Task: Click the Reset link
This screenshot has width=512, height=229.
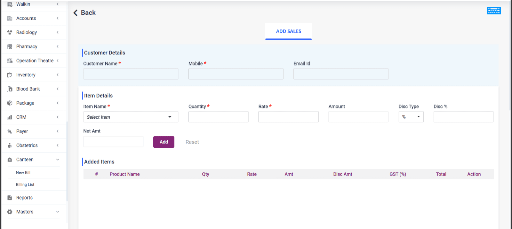Action: [x=192, y=142]
